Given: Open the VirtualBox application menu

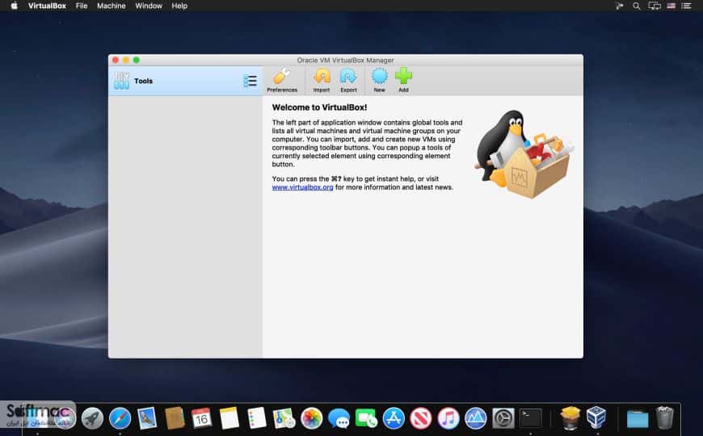Looking at the screenshot, I should coord(47,6).
